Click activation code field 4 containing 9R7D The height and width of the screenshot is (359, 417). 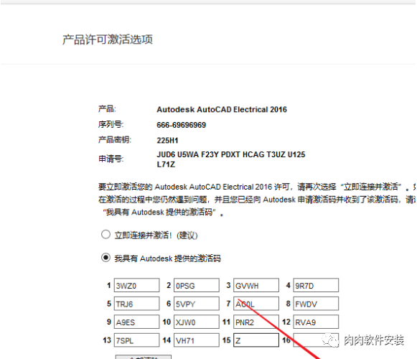[x=316, y=285]
